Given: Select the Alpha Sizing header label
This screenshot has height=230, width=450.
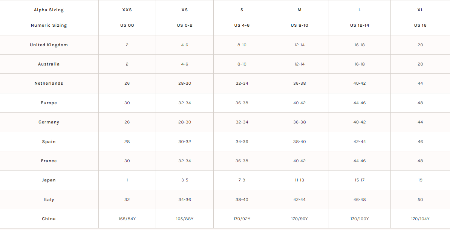Looking at the screenshot, I should (x=49, y=10).
